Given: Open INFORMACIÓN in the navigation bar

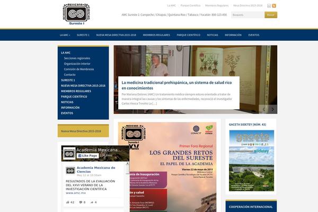Looking at the screenshot, I should pyautogui.click(x=233, y=35).
